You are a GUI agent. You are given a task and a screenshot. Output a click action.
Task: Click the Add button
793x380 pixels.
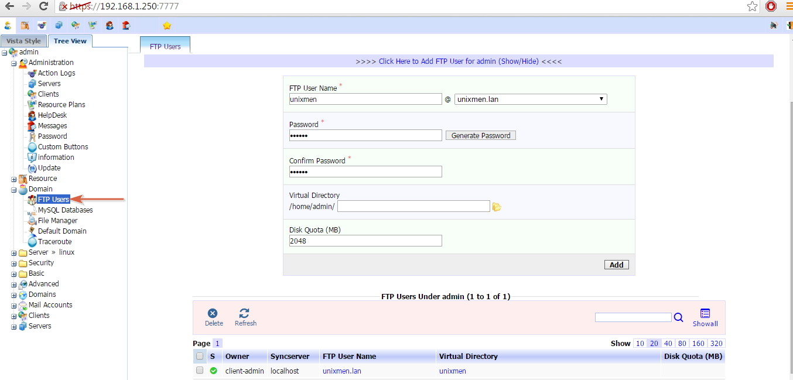pyautogui.click(x=617, y=265)
